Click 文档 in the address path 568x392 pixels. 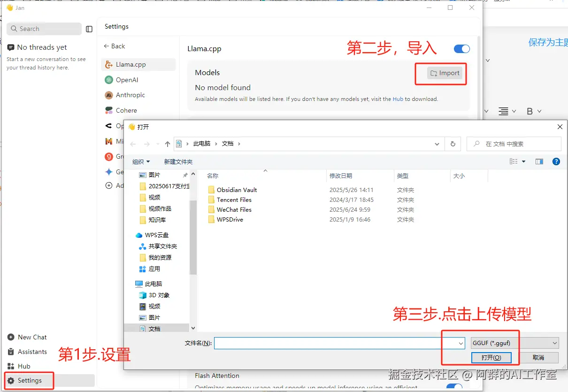(228, 144)
